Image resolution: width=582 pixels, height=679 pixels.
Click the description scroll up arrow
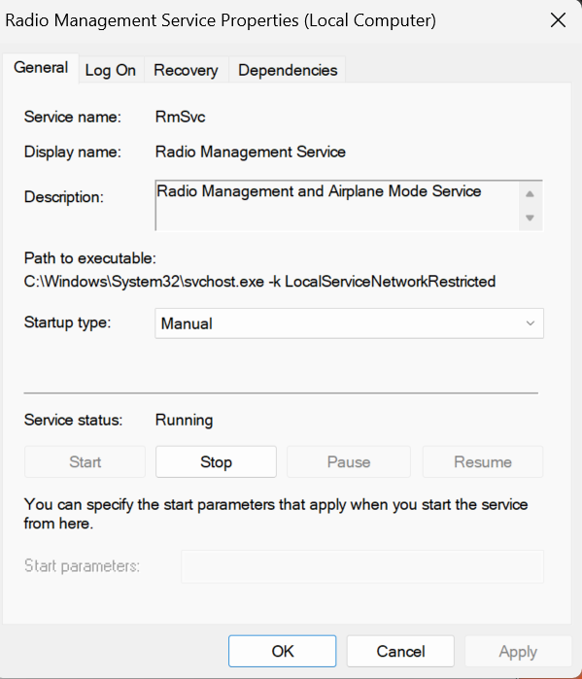[530, 193]
